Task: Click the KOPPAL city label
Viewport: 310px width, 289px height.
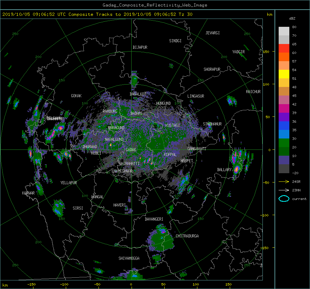Action: (x=170, y=155)
